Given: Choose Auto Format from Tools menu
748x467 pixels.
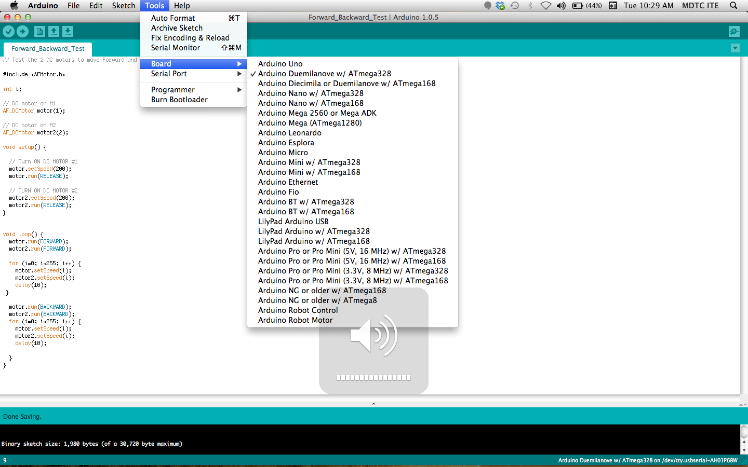Looking at the screenshot, I should [x=194, y=18].
